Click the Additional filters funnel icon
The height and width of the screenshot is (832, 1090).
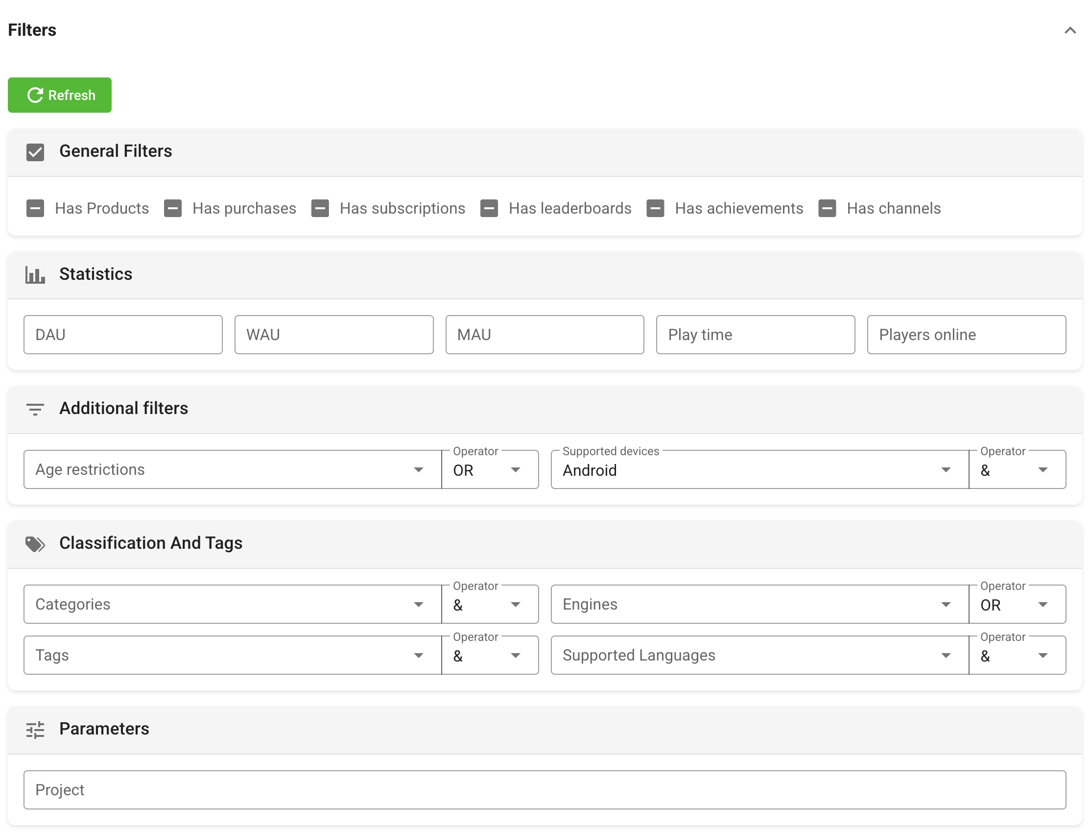[35, 409]
